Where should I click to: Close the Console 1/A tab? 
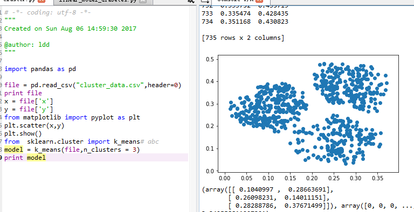(259, 1)
